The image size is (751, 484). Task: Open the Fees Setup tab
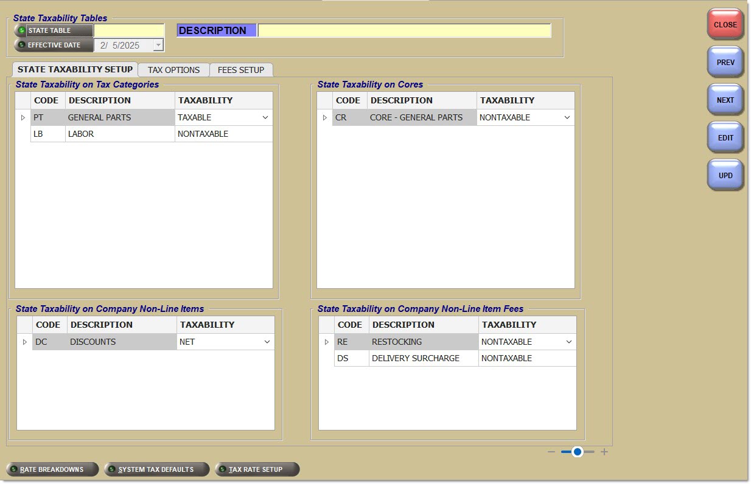pos(241,70)
